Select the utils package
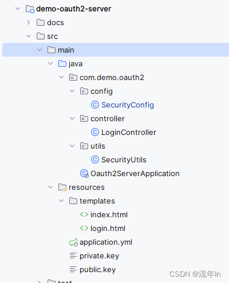Viewport: 229px width, 283px height. click(x=98, y=146)
